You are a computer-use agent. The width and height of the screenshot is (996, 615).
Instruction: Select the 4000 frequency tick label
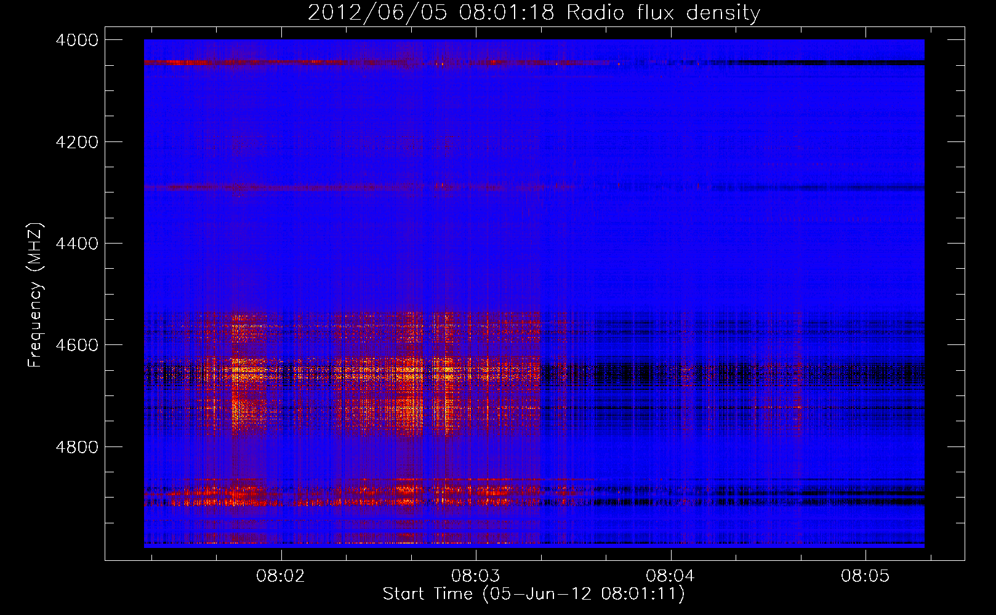(x=77, y=40)
